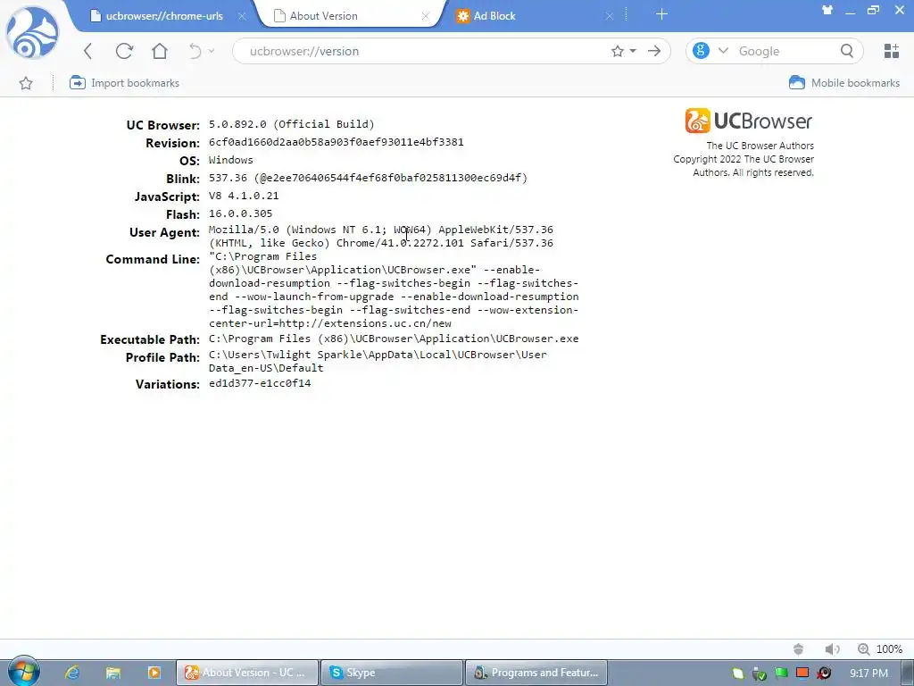Click the version text 5.0.892.0 (Official Build)
Image resolution: width=914 pixels, height=686 pixels.
[292, 124]
